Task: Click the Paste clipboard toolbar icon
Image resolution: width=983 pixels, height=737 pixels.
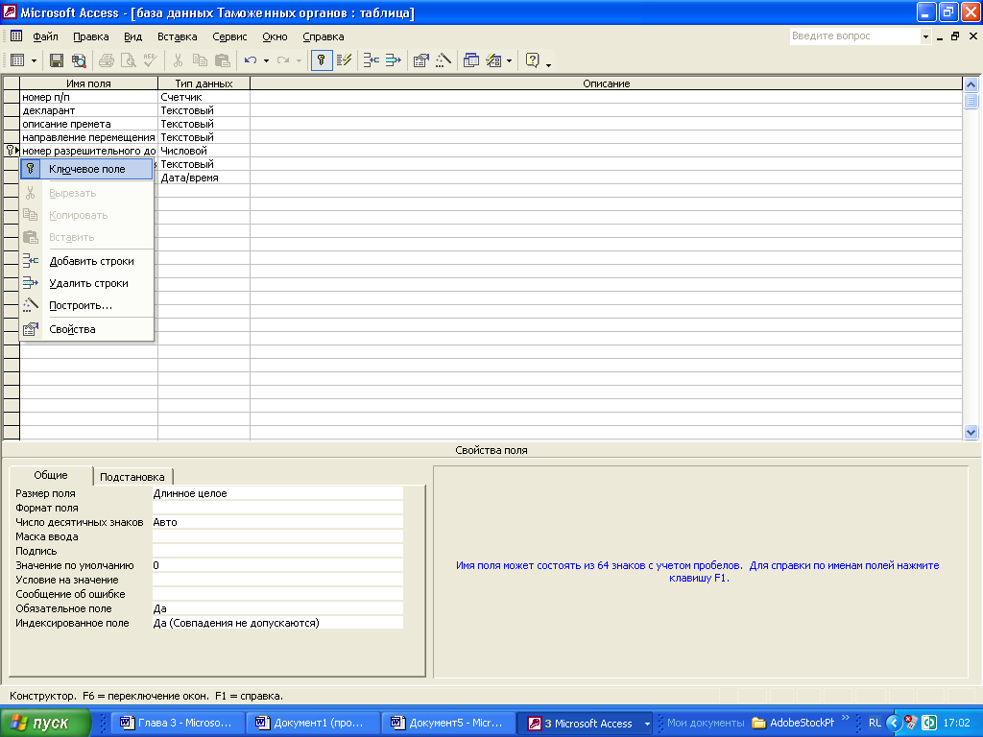Action: tap(222, 60)
